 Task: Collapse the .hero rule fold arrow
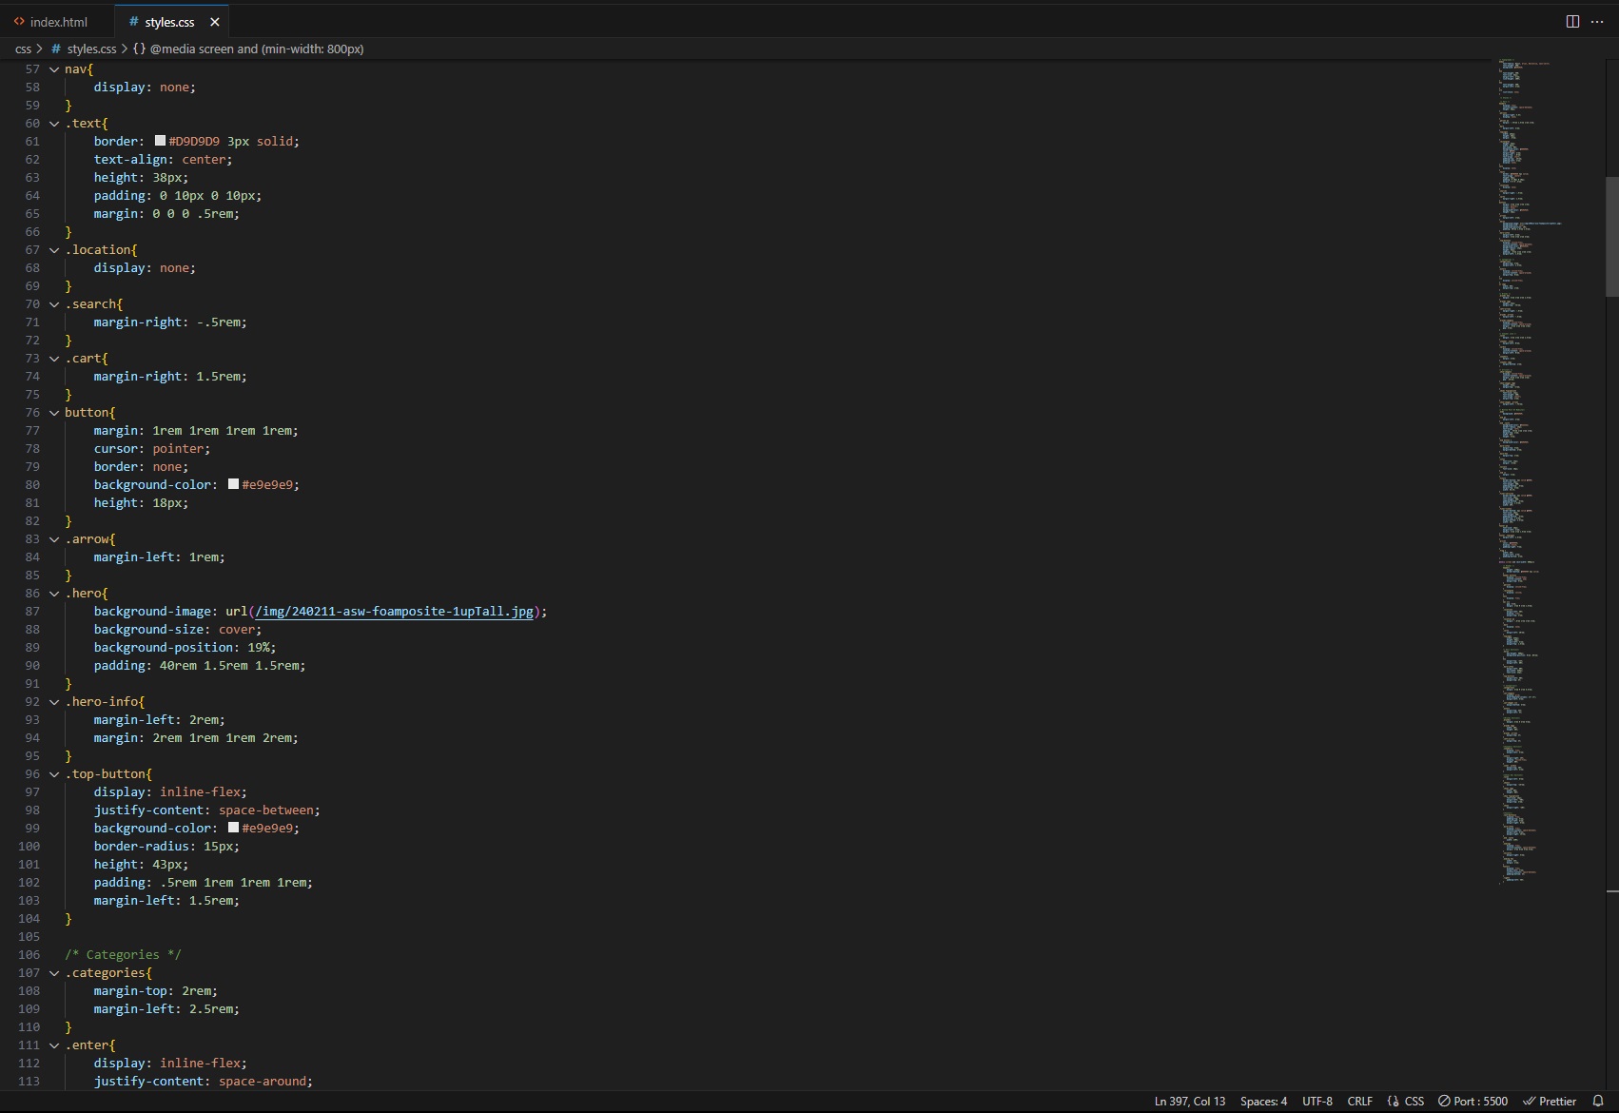pos(54,594)
